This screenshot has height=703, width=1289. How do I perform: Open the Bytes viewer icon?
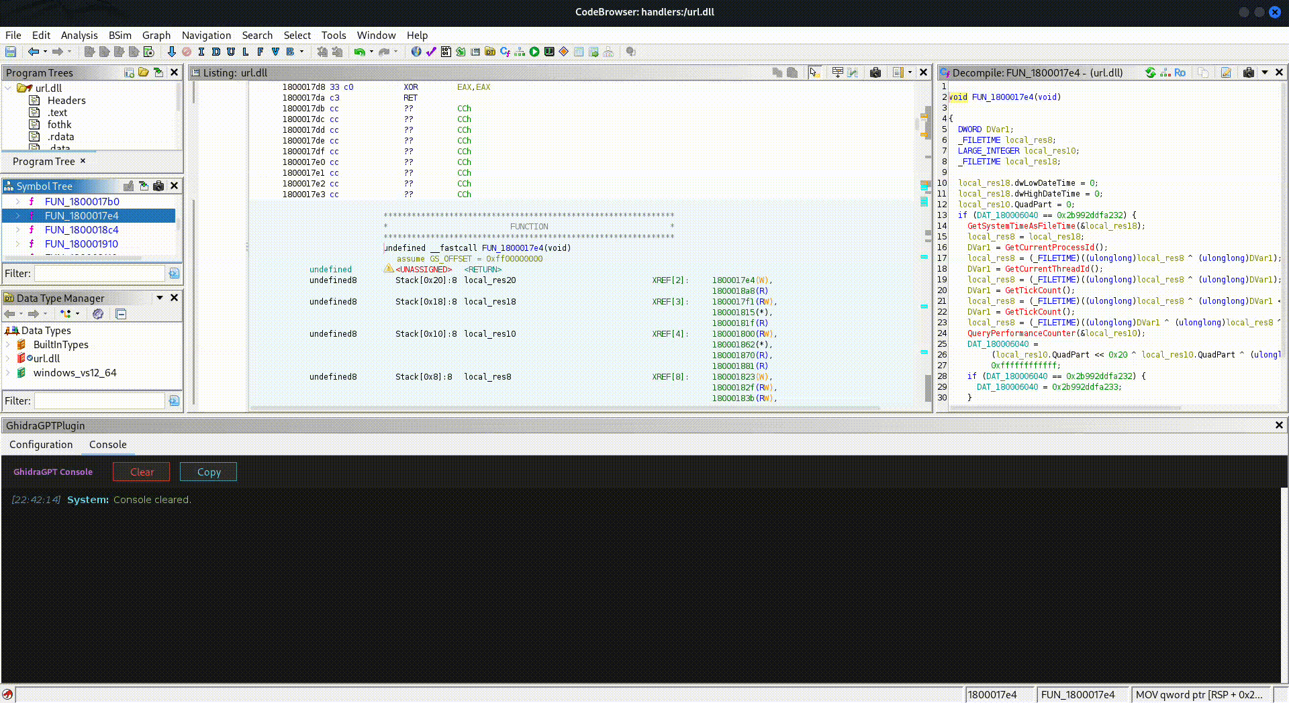[446, 52]
